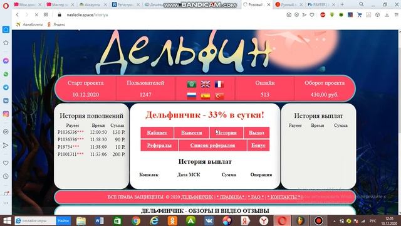Open the red adblock extension icon
This screenshot has width=401, height=226.
(323, 15)
